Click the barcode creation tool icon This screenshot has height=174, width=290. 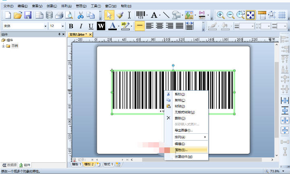pyautogui.click(x=140, y=15)
